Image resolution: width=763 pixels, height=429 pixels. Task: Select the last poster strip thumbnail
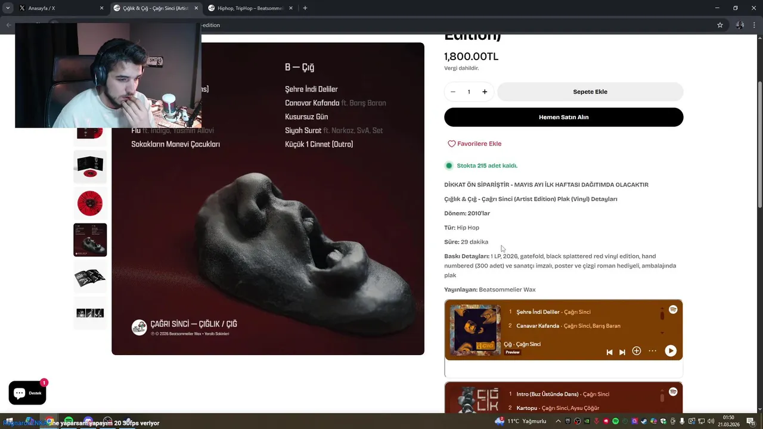click(x=90, y=313)
